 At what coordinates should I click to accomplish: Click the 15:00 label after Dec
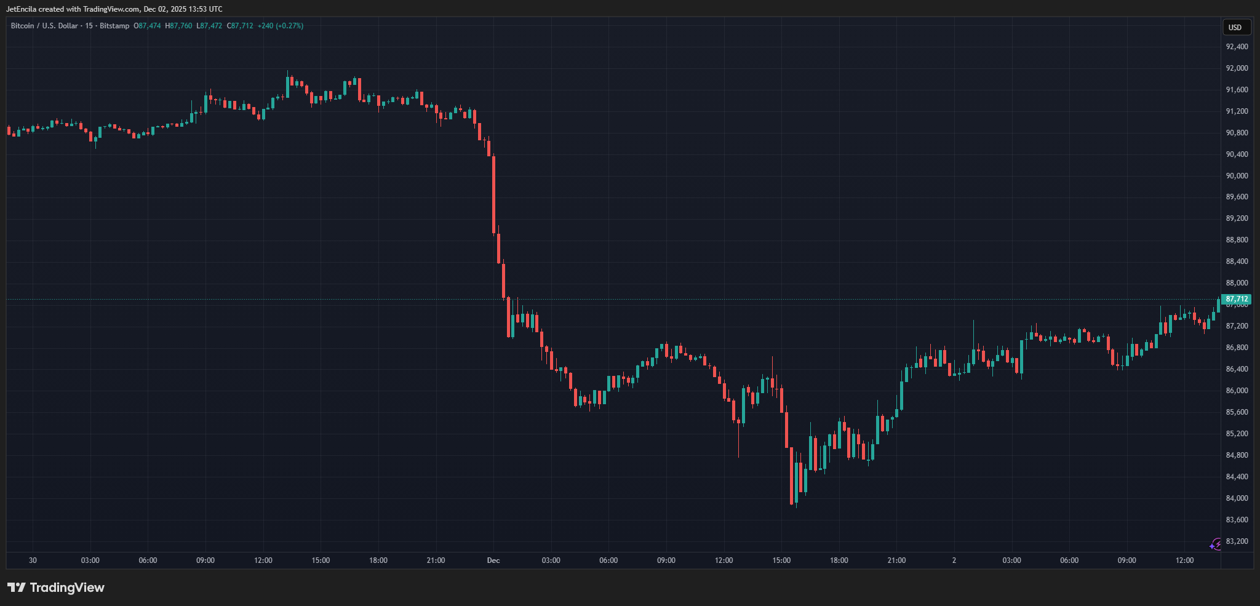781,560
